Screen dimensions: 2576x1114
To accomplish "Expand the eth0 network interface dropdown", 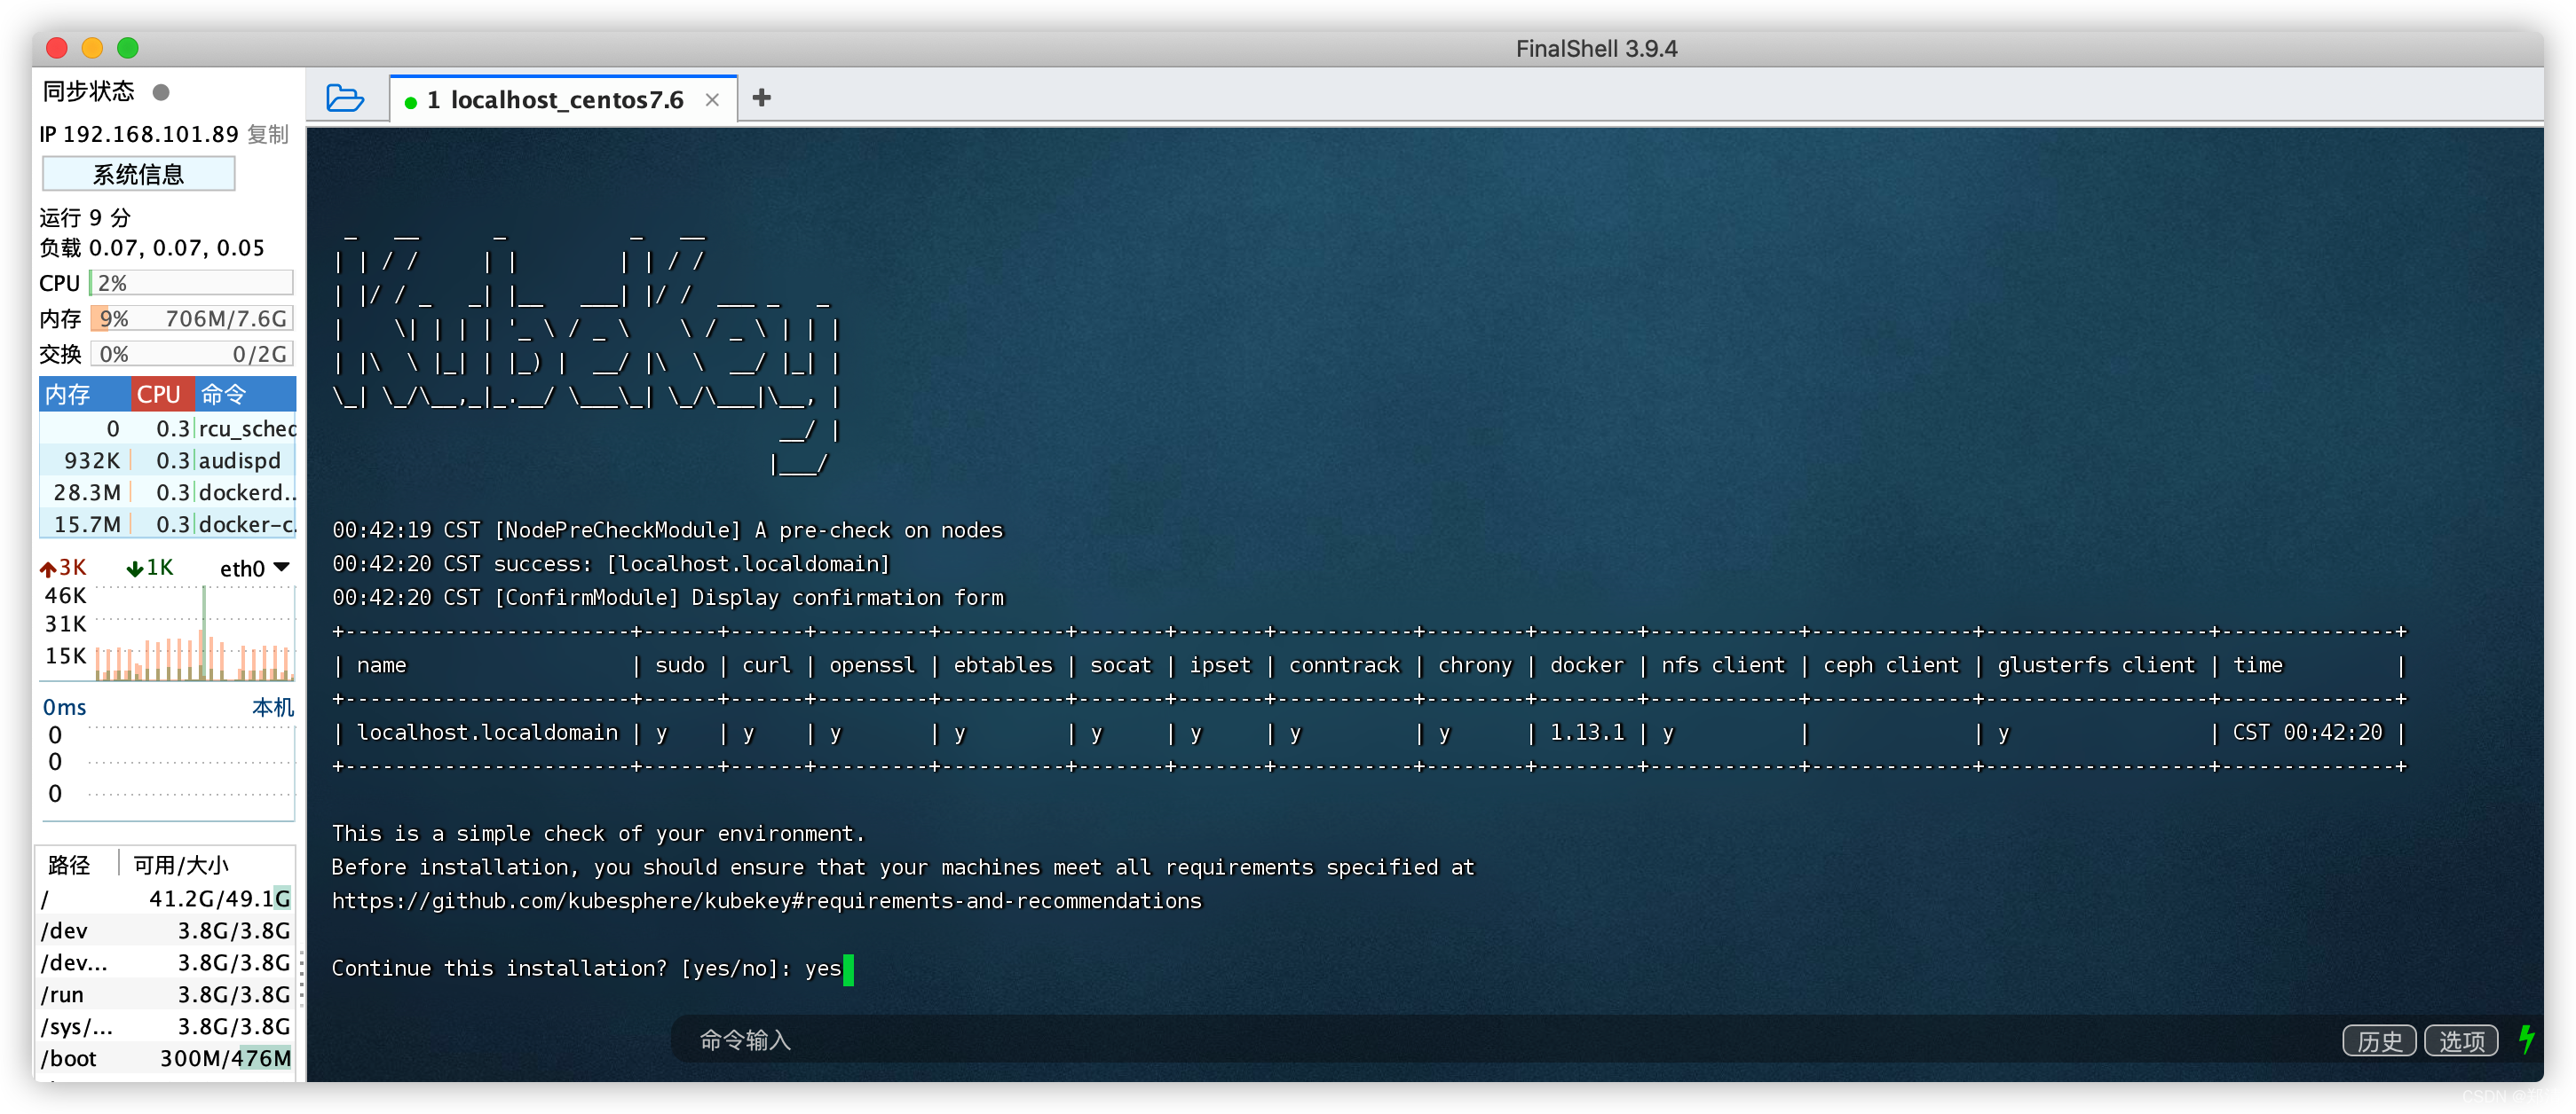I will [281, 568].
